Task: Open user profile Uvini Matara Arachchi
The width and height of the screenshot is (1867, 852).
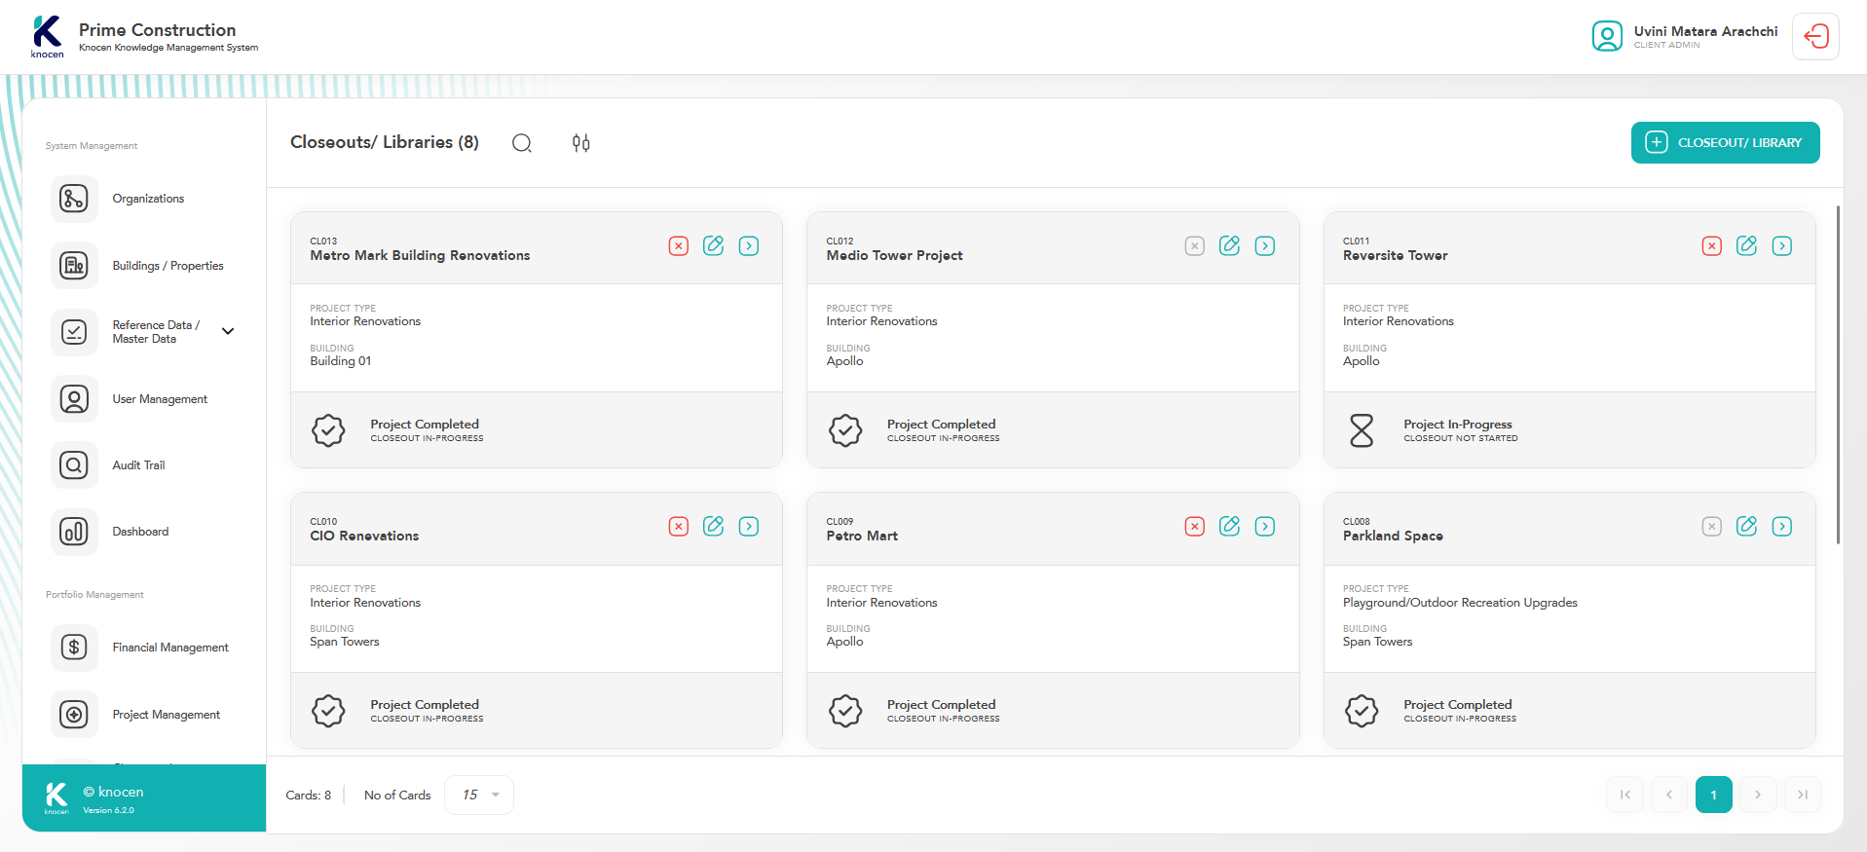Action: point(1686,36)
